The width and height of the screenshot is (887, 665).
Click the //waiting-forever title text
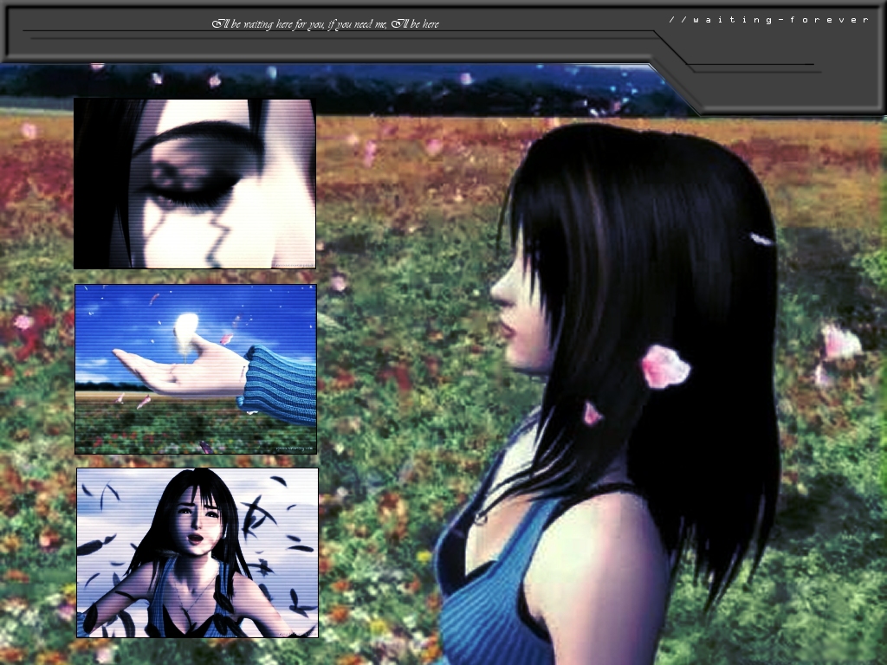coord(768,19)
